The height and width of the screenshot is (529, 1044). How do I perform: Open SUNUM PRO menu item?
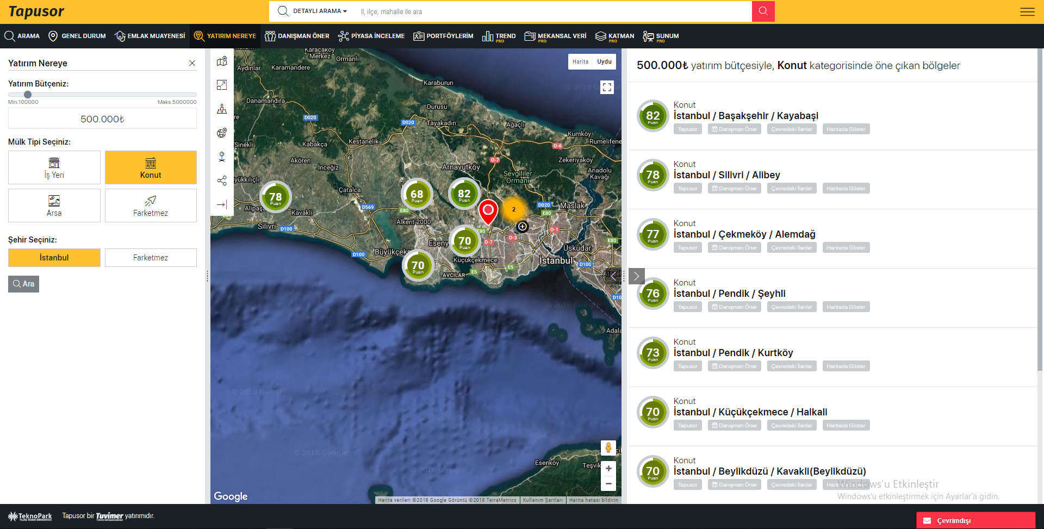661,36
